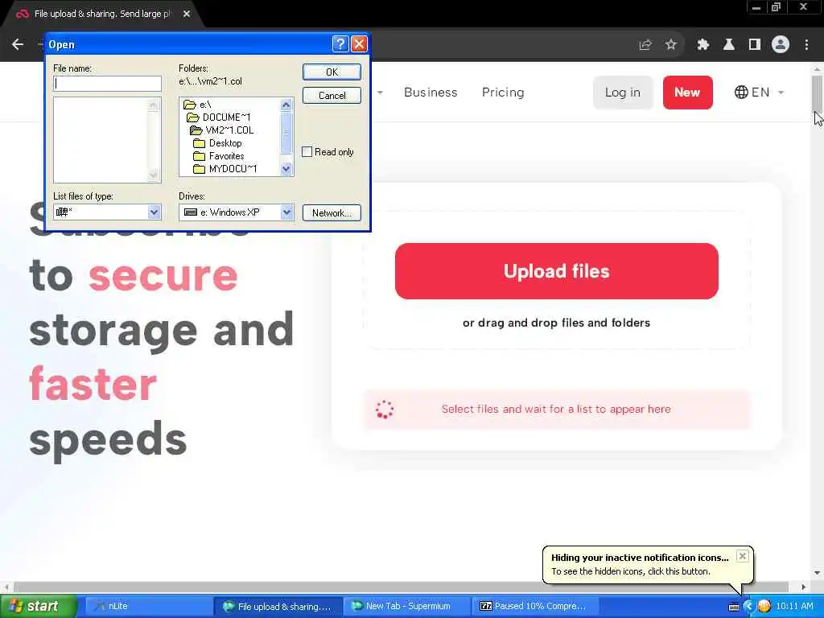Close the hidden icons notification balloon

tap(742, 556)
